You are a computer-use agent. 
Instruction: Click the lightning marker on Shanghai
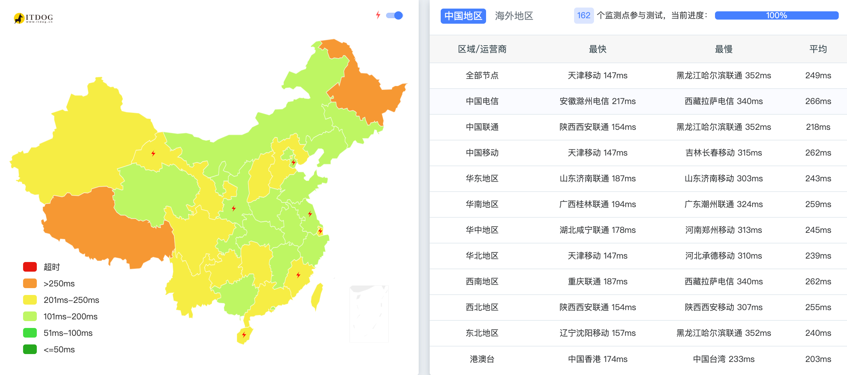(x=320, y=231)
